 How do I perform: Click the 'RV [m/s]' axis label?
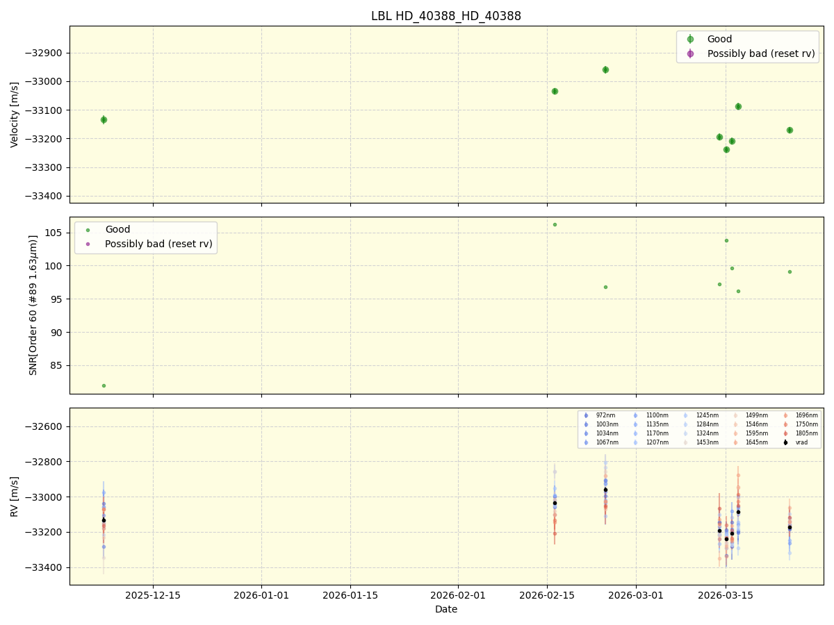pyautogui.click(x=15, y=496)
